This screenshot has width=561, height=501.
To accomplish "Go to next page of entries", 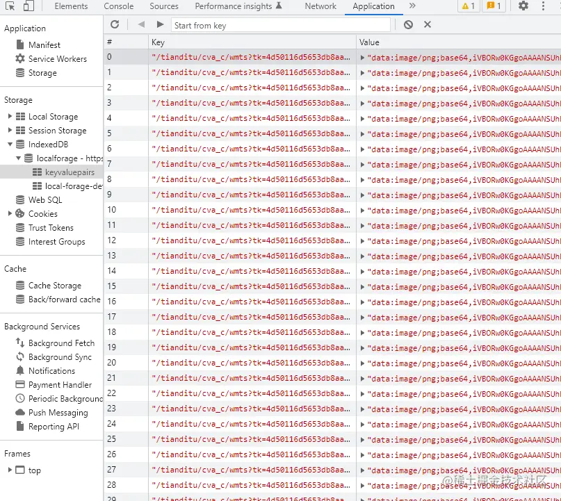I will (x=160, y=24).
